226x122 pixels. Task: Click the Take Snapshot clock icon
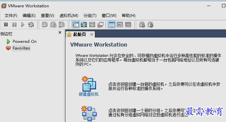[45, 25]
